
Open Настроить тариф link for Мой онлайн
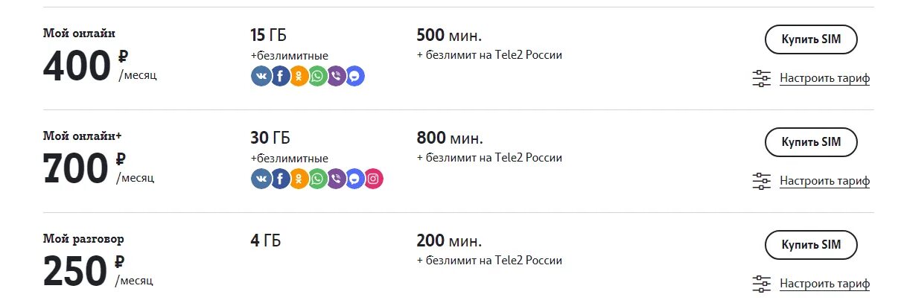click(x=824, y=78)
